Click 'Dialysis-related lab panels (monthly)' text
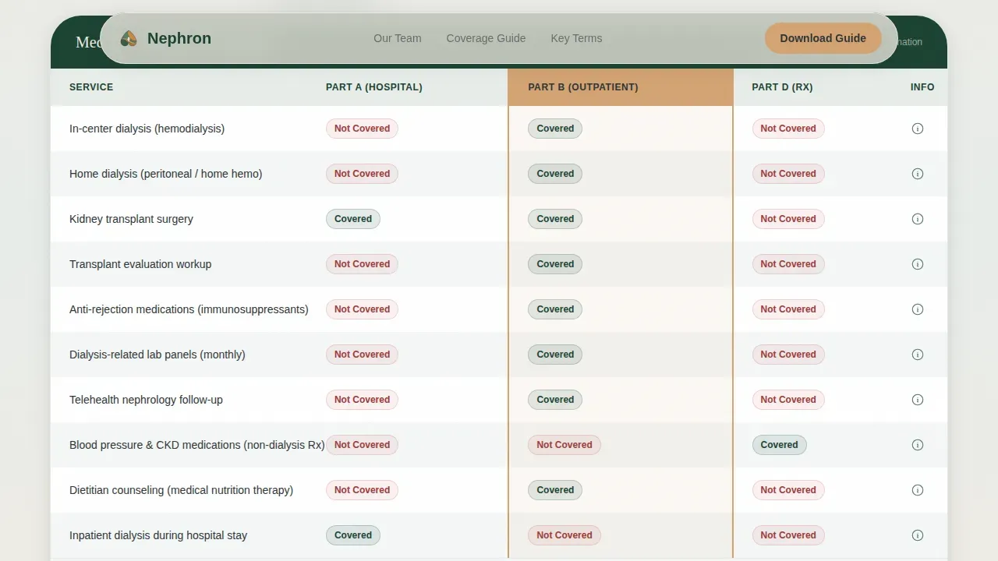998x561 pixels. [x=157, y=355]
